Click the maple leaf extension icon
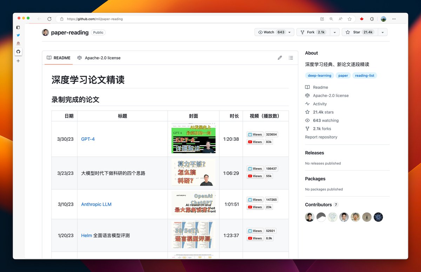This screenshot has height=272, width=421. click(x=362, y=19)
